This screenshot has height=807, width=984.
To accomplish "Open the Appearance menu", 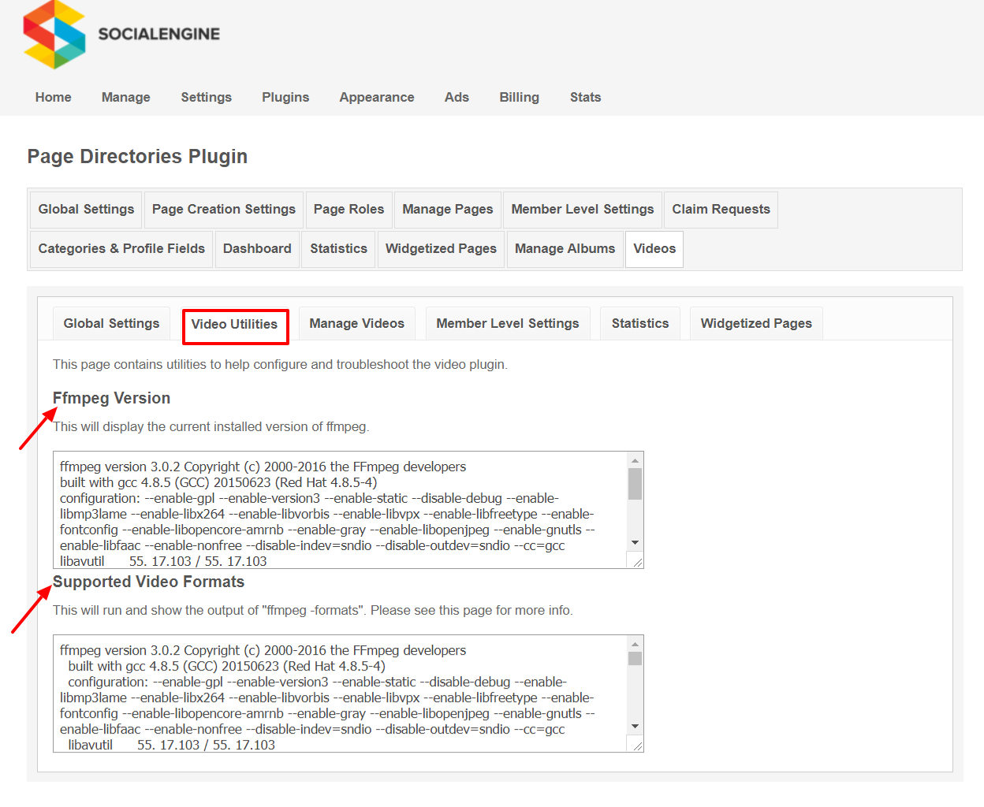I will (x=377, y=97).
